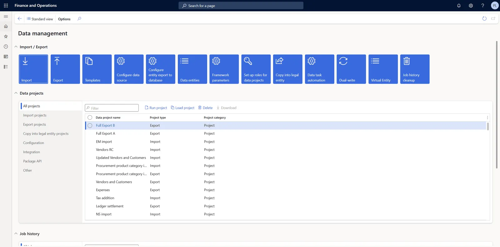Select the Vendors RC row

click(x=286, y=150)
